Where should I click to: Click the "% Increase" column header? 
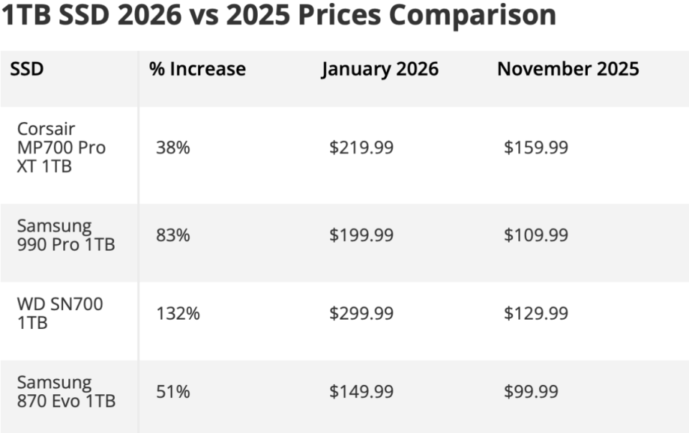coord(197,69)
